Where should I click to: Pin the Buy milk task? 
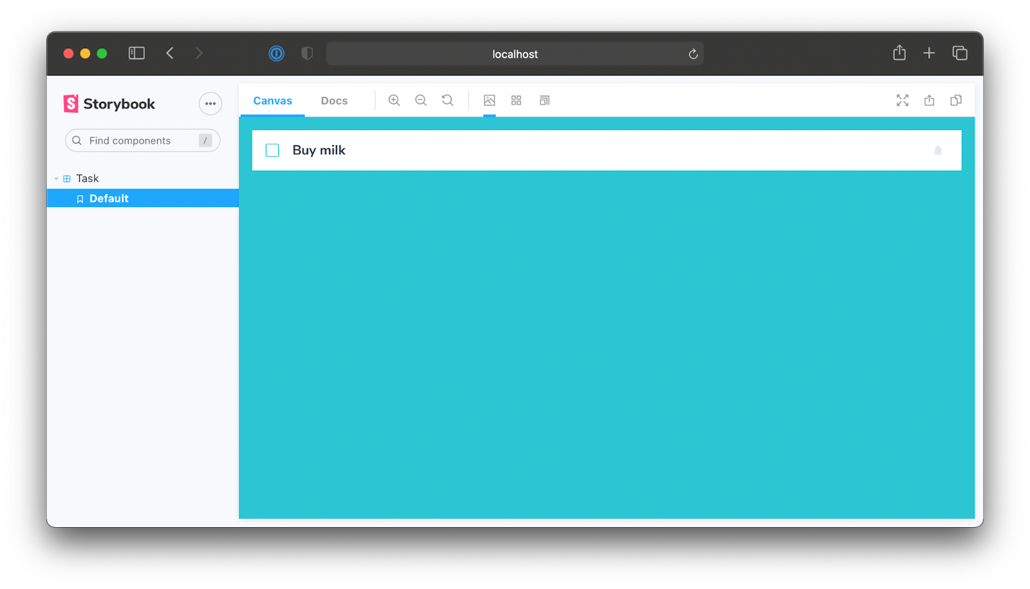pyautogui.click(x=938, y=151)
